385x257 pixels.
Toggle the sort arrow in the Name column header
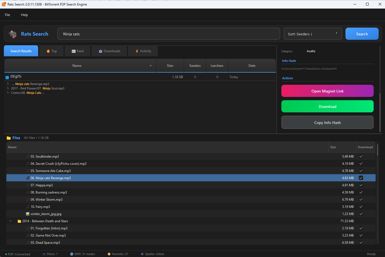point(151,66)
